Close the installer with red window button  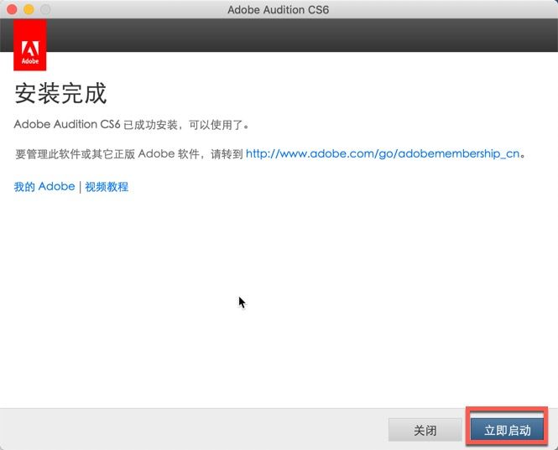coord(12,9)
